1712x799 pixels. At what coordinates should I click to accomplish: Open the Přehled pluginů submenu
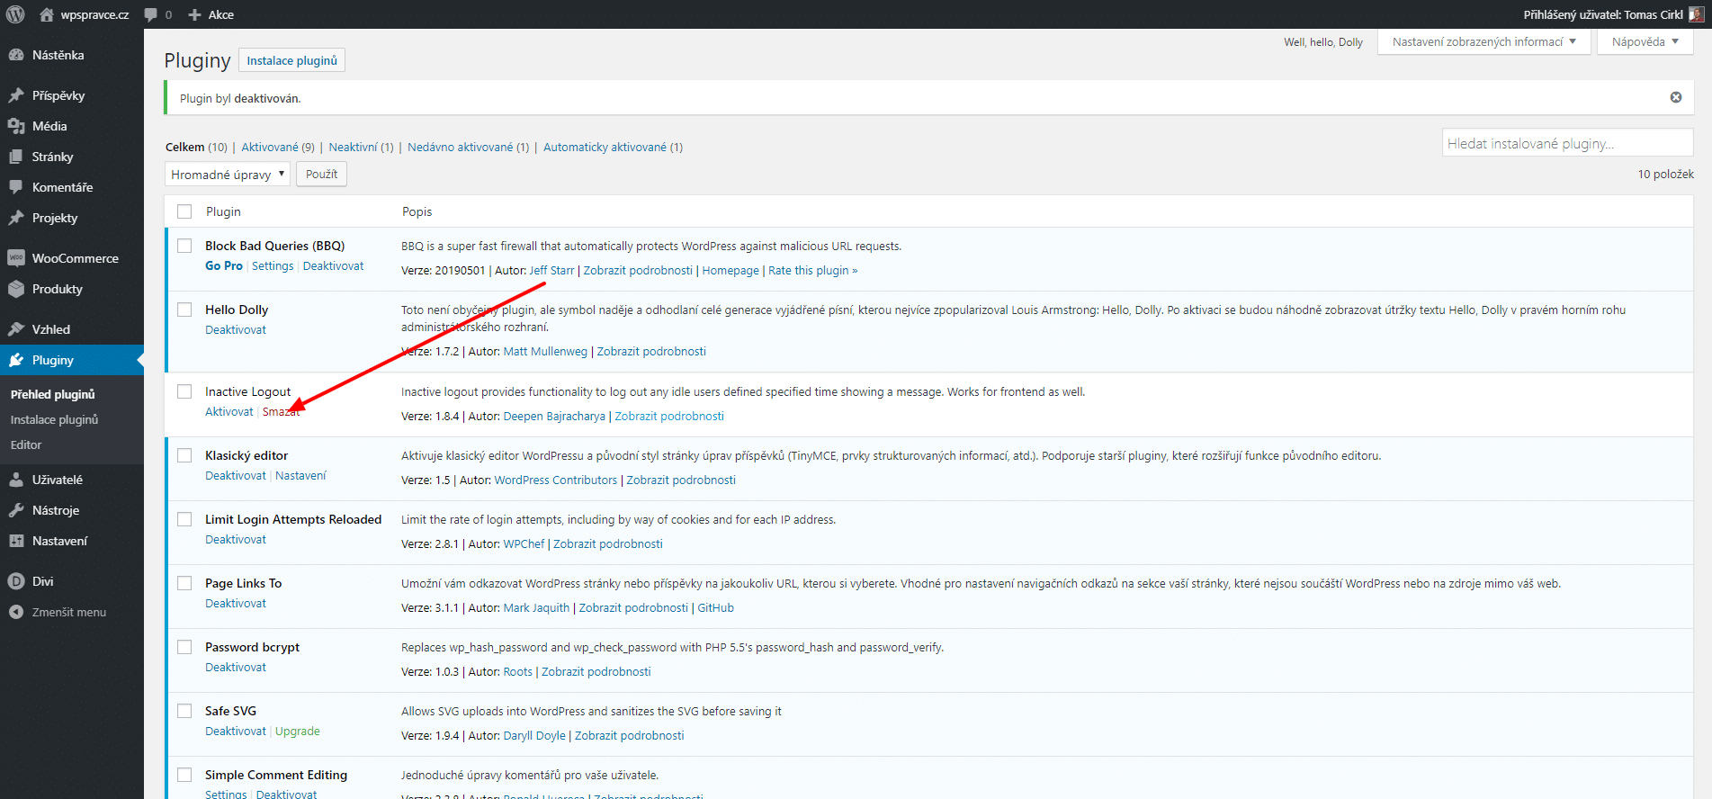click(x=52, y=394)
